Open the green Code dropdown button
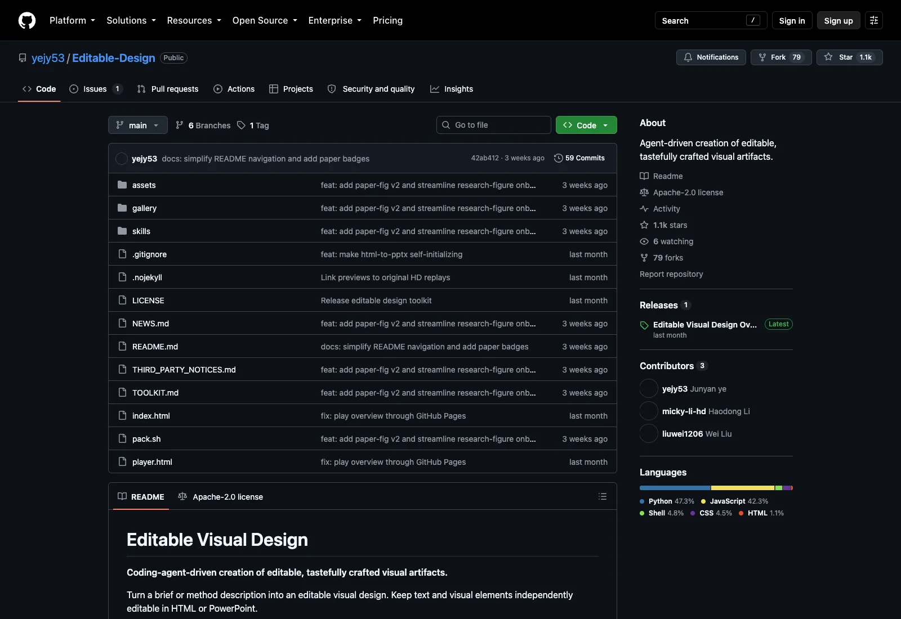 click(586, 125)
